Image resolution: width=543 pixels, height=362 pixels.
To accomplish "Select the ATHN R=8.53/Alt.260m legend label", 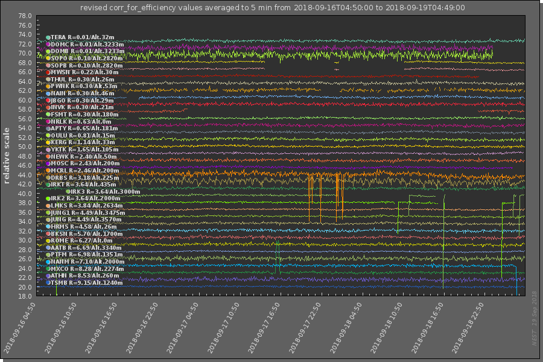I will coord(85,275).
